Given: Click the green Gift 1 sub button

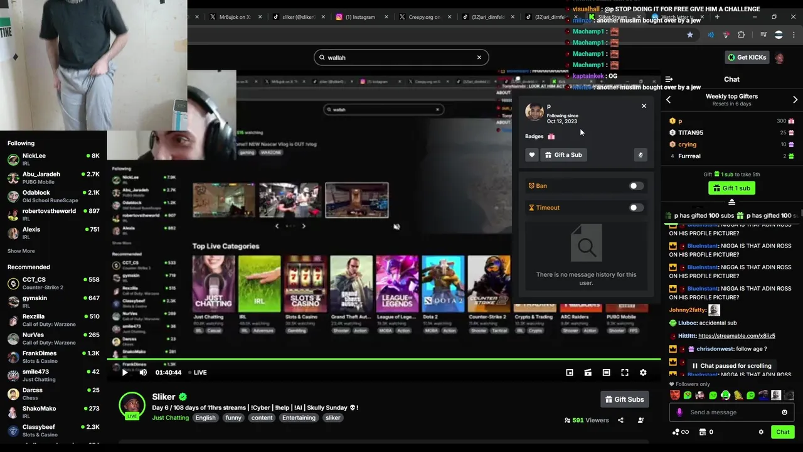Looking at the screenshot, I should coord(731,188).
